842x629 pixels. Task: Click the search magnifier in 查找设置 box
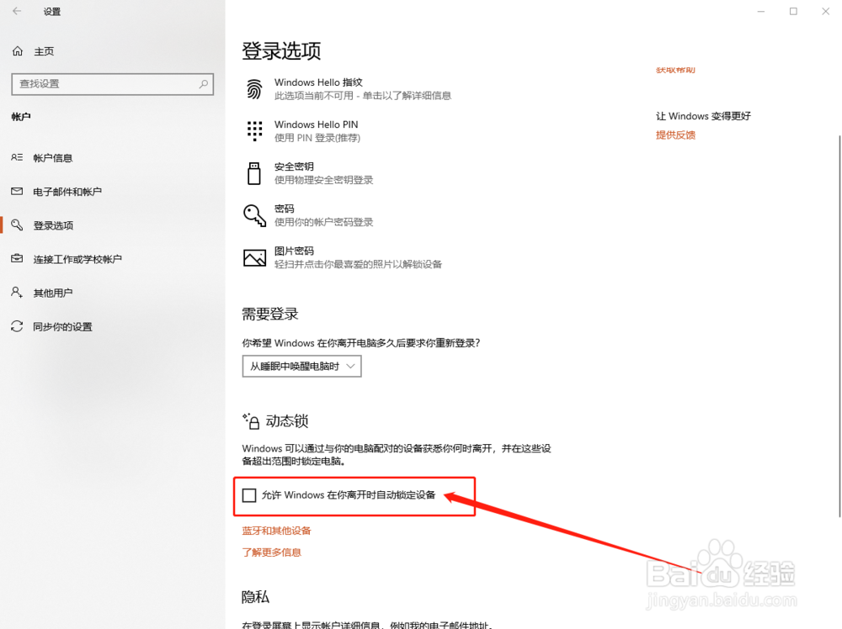pyautogui.click(x=204, y=84)
